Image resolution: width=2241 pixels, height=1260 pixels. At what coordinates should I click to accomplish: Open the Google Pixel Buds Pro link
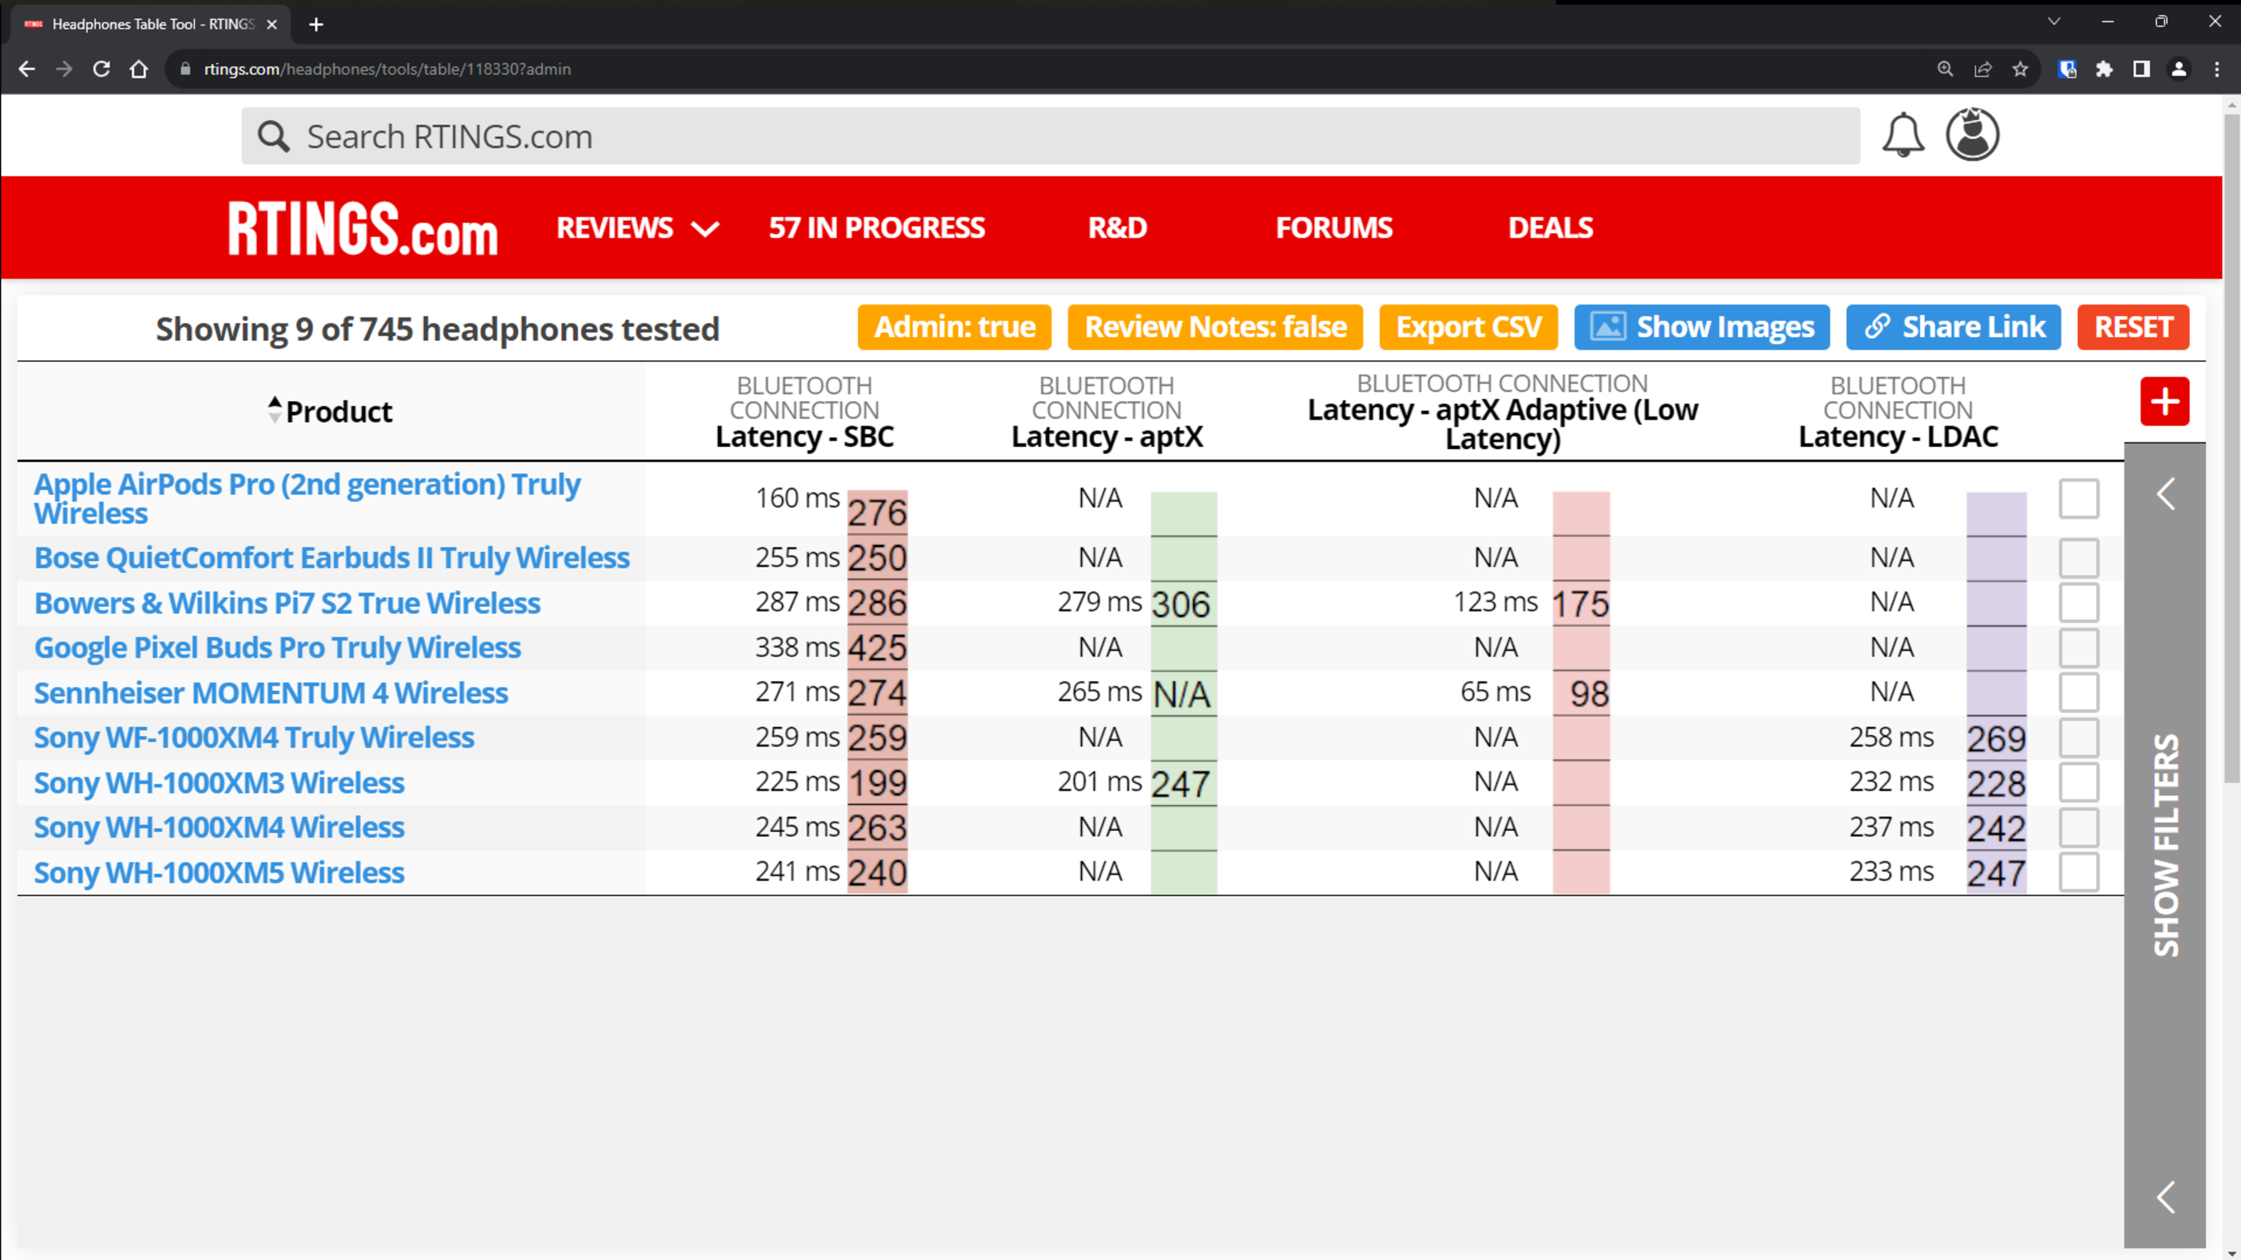tap(277, 648)
